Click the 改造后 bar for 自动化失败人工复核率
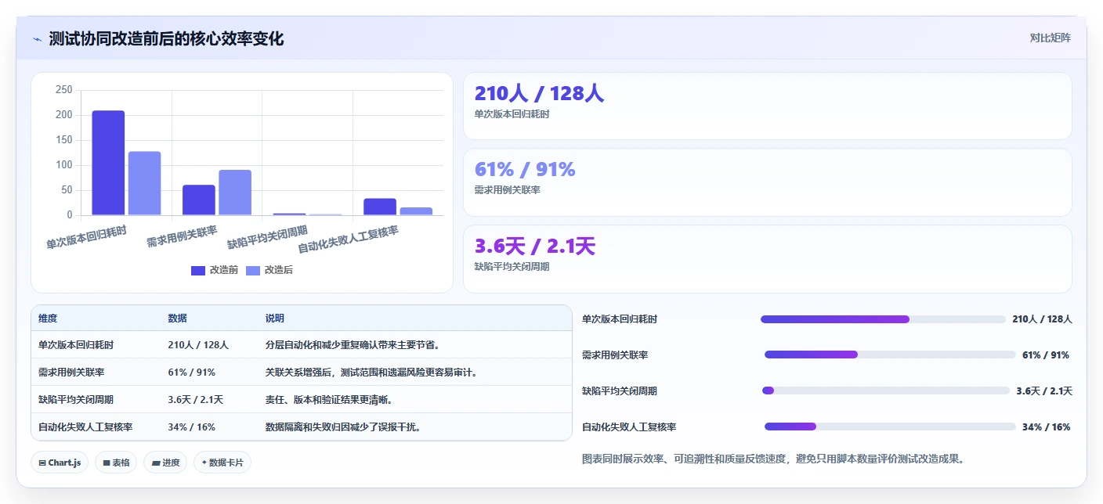This screenshot has width=1103, height=504. tap(416, 211)
